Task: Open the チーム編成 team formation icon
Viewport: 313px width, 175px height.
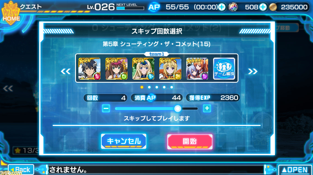Action: [224, 69]
